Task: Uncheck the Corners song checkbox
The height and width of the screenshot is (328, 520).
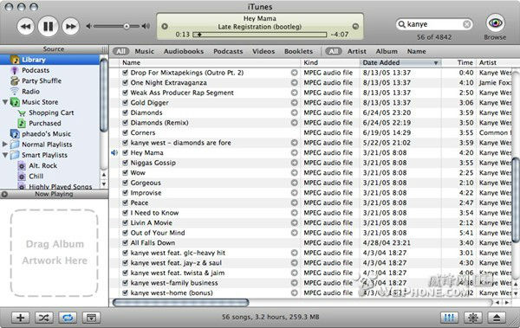Action: (125, 132)
